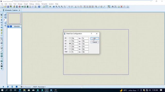This screenshot has width=165, height=92.
Task: Open the Template menu
Action: 44,4
